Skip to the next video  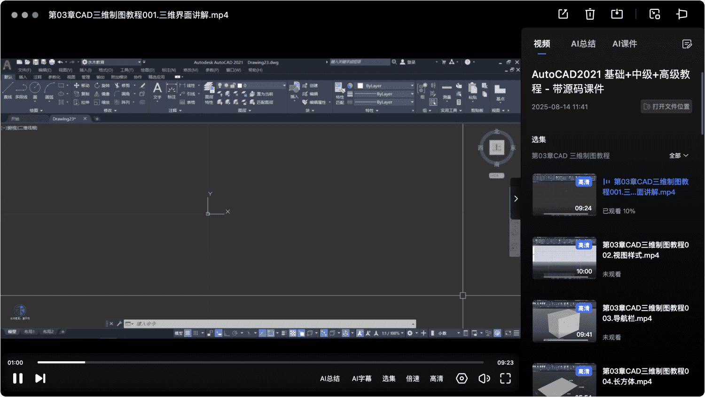(x=40, y=378)
